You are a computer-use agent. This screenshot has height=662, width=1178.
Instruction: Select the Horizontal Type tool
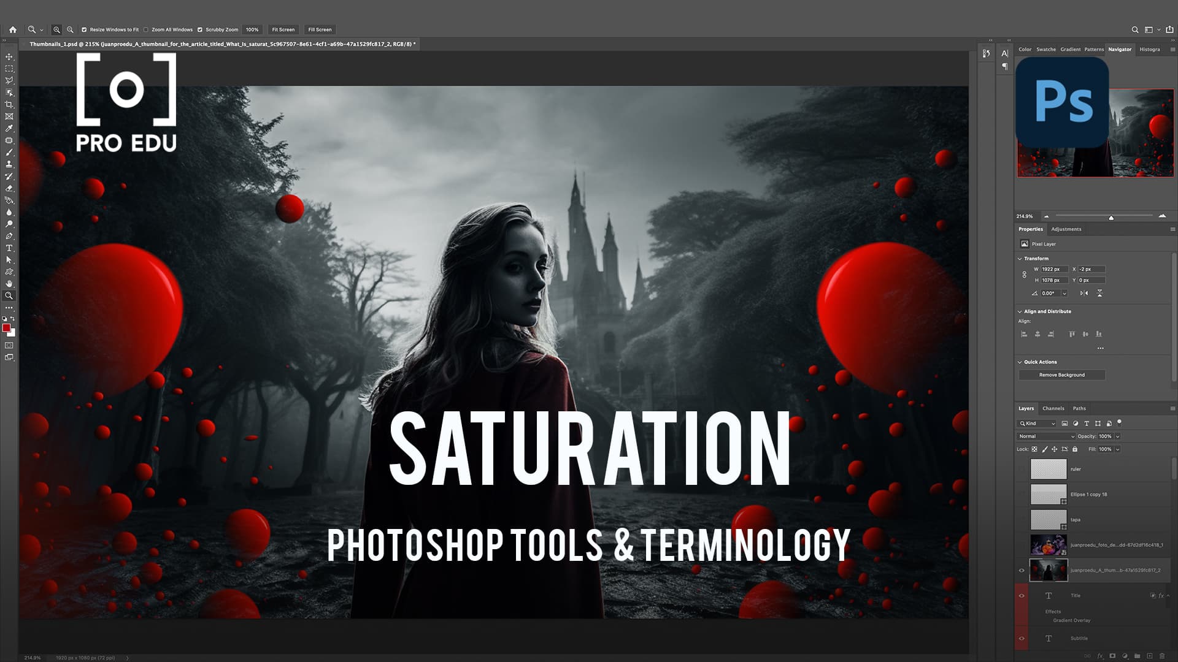click(9, 248)
